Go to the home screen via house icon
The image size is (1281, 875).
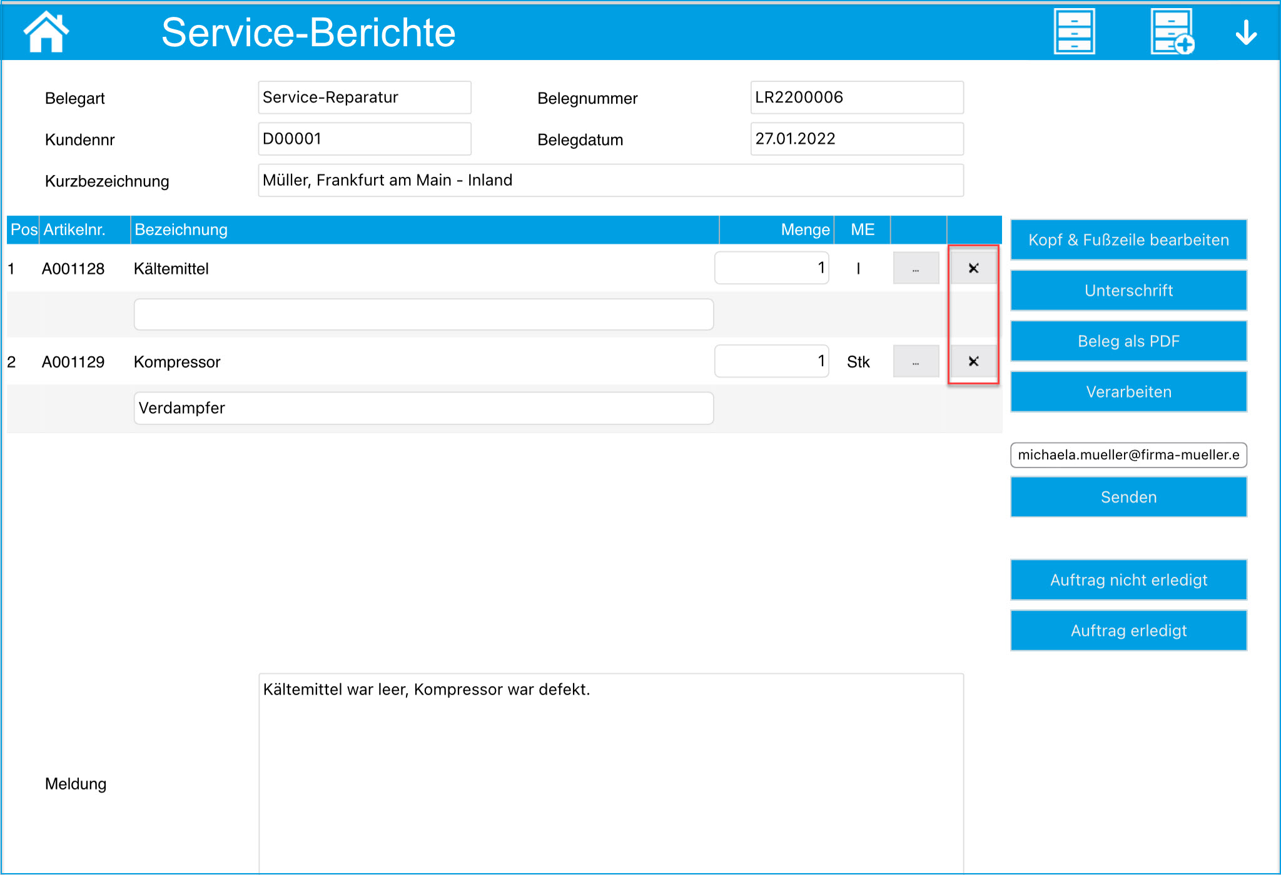46,32
